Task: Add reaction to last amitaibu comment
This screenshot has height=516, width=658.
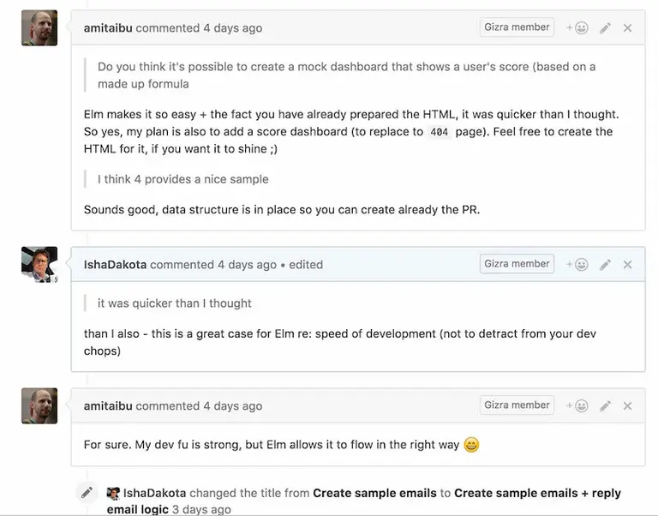Action: tap(577, 405)
